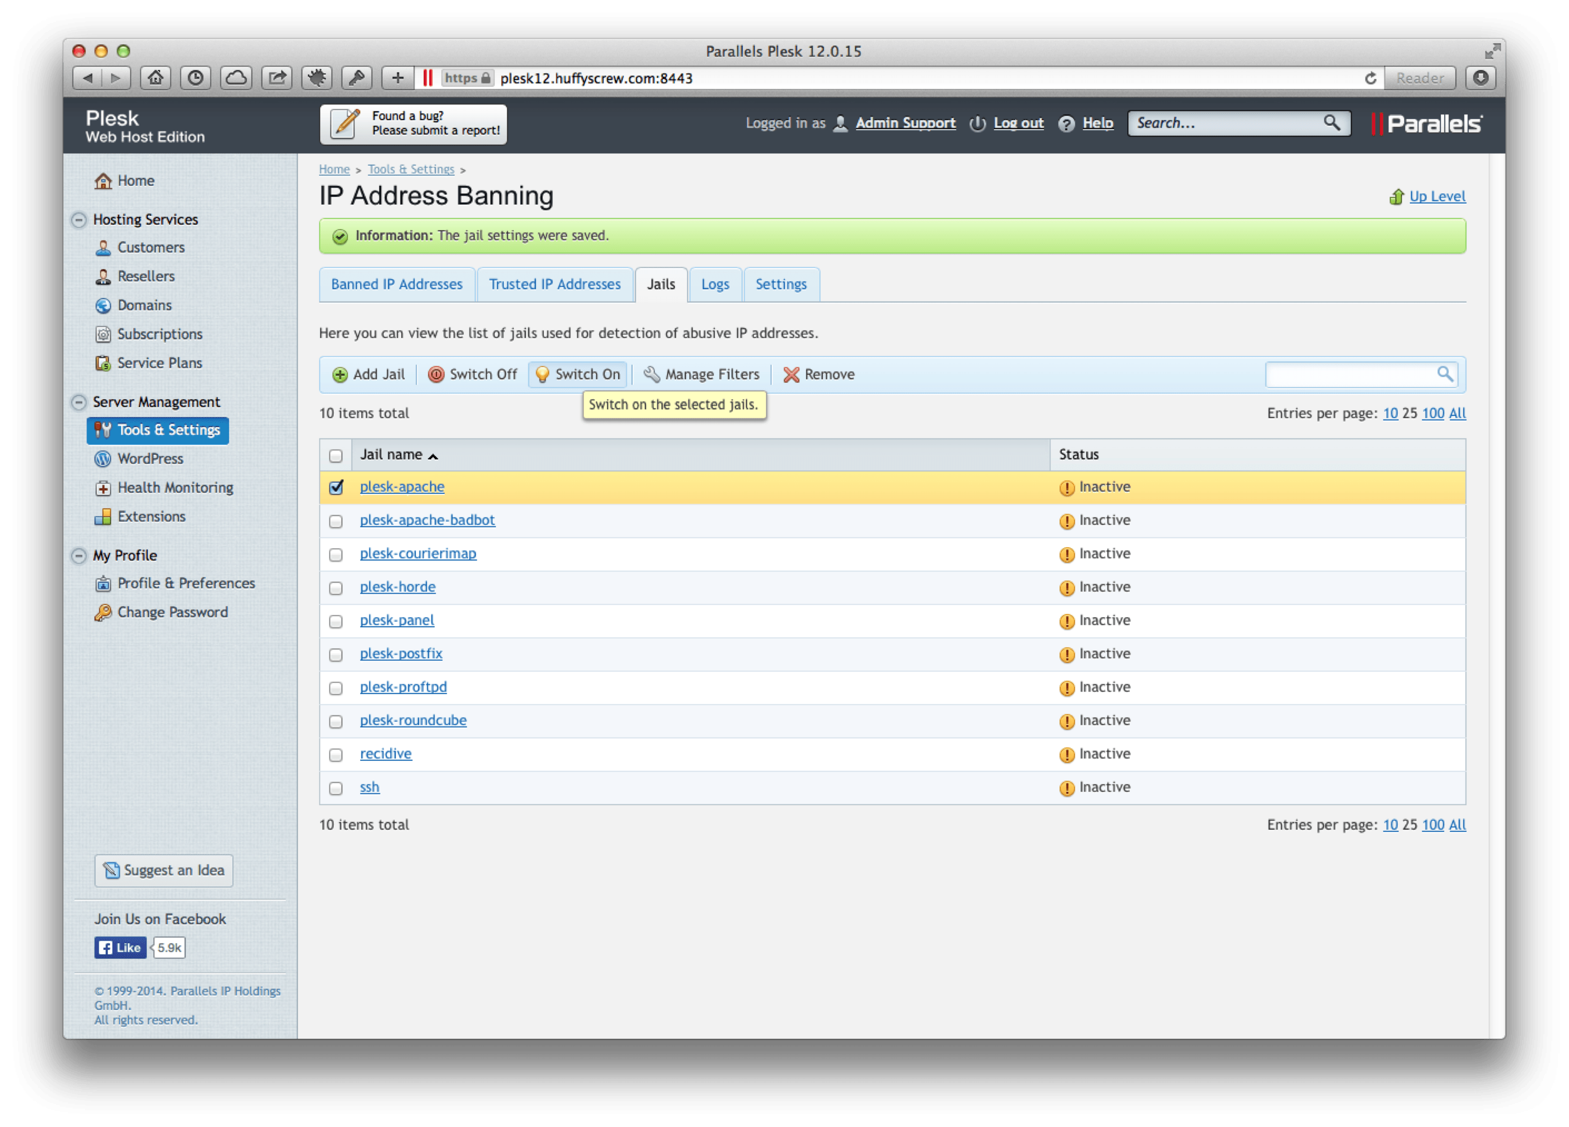Switch to the Banned IP Addresses tab
Screen dimensions: 1569x1127
click(x=397, y=285)
